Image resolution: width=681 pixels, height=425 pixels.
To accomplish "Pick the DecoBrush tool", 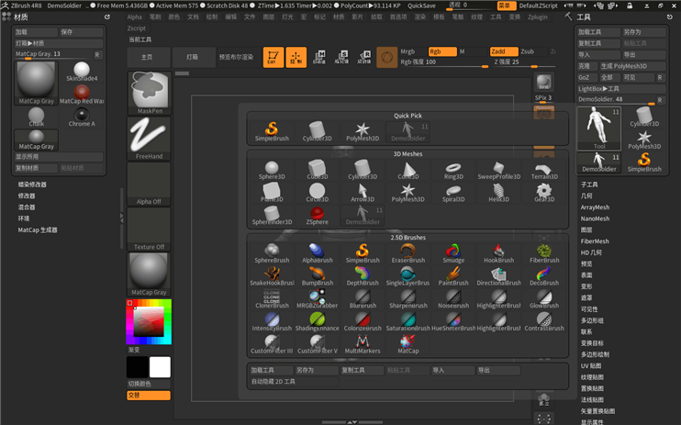I will [544, 276].
